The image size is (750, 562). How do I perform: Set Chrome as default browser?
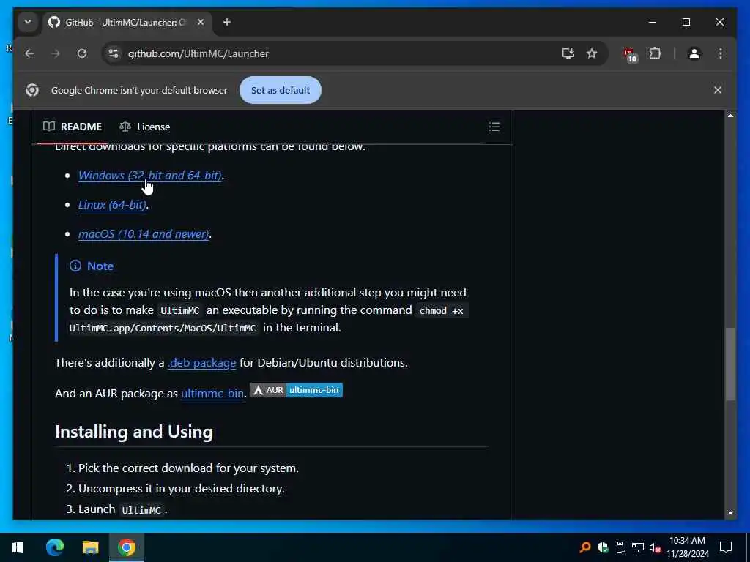click(281, 90)
